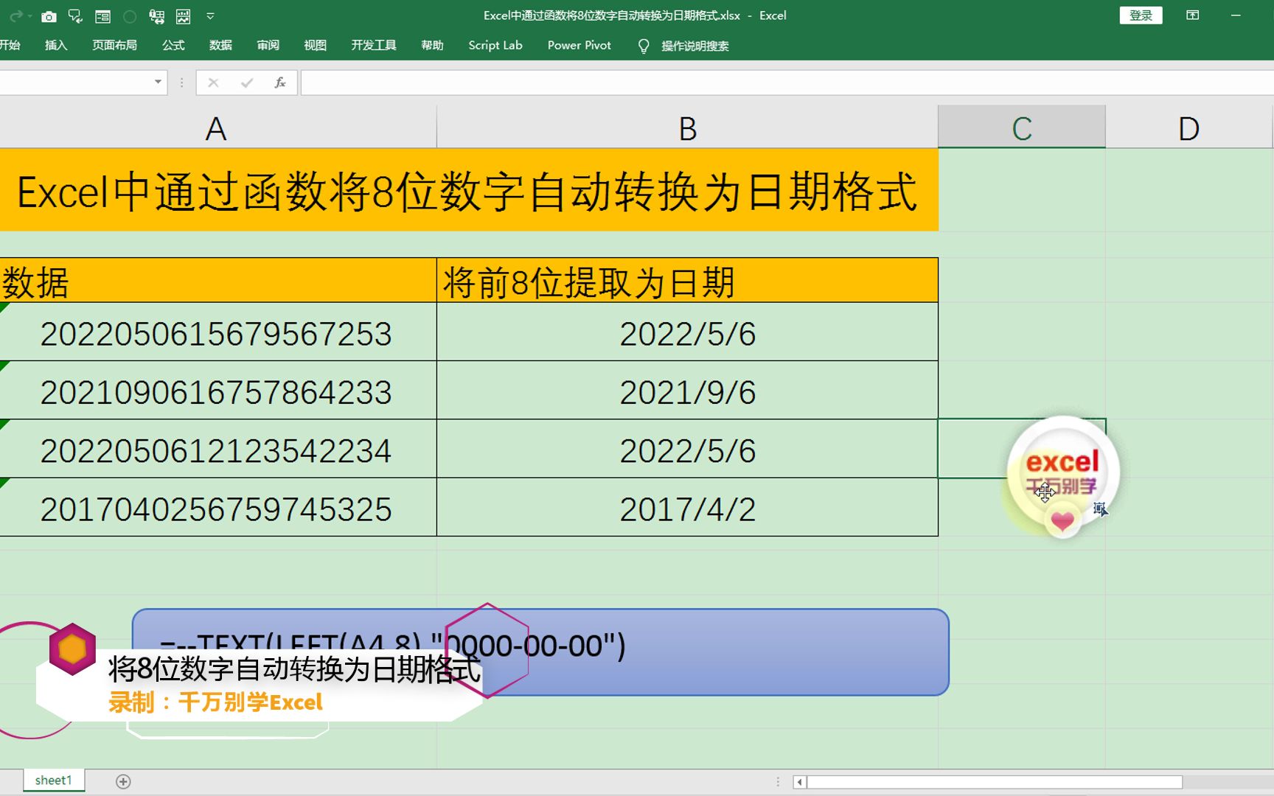This screenshot has height=796, width=1274.
Task: Click the horizontal scrollbar left arrow
Action: pyautogui.click(x=799, y=782)
